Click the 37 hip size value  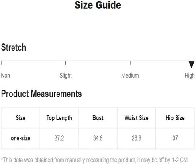click(175, 138)
